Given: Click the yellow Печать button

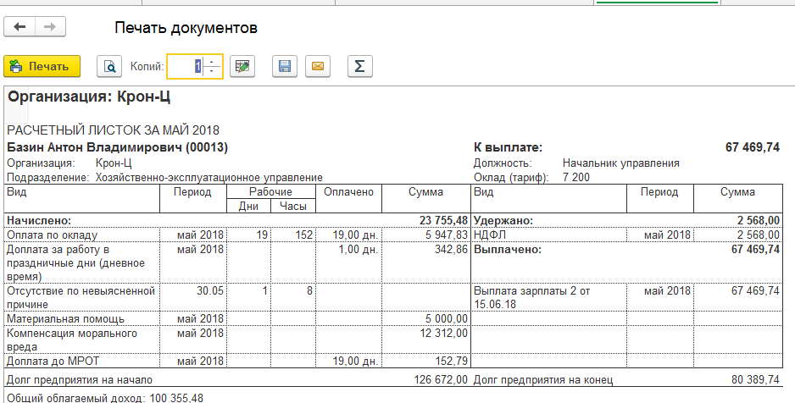Looking at the screenshot, I should [42, 66].
